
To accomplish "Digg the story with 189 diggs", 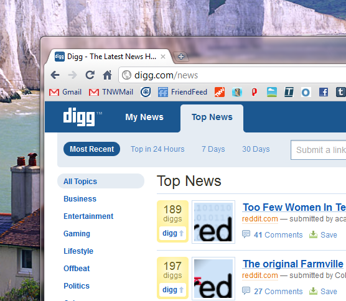I will tap(172, 233).
